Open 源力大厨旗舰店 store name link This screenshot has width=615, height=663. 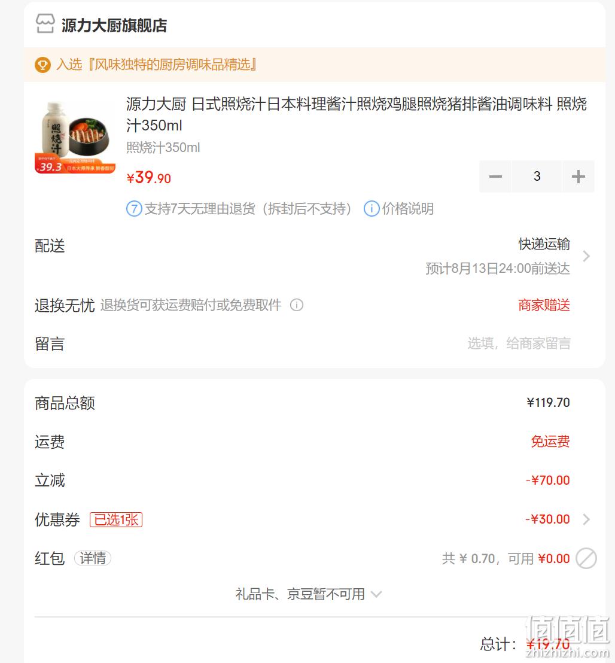114,25
